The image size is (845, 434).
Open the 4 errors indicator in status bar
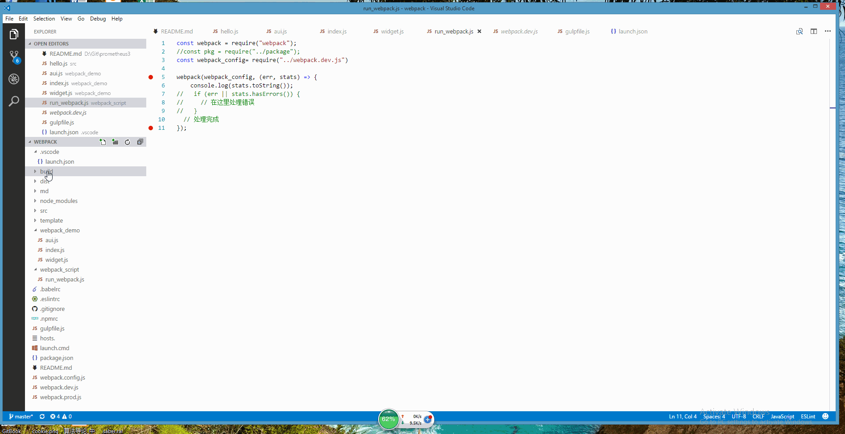(x=55, y=417)
